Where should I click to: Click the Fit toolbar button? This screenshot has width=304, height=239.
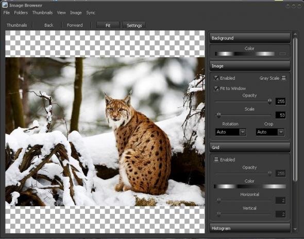point(108,25)
